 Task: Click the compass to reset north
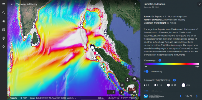(x=121, y=92)
